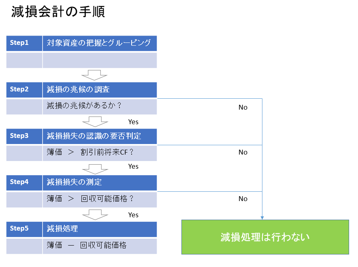This screenshot has width=358, height=267.
Task: Click the Step2 label cell
Action: (x=24, y=90)
